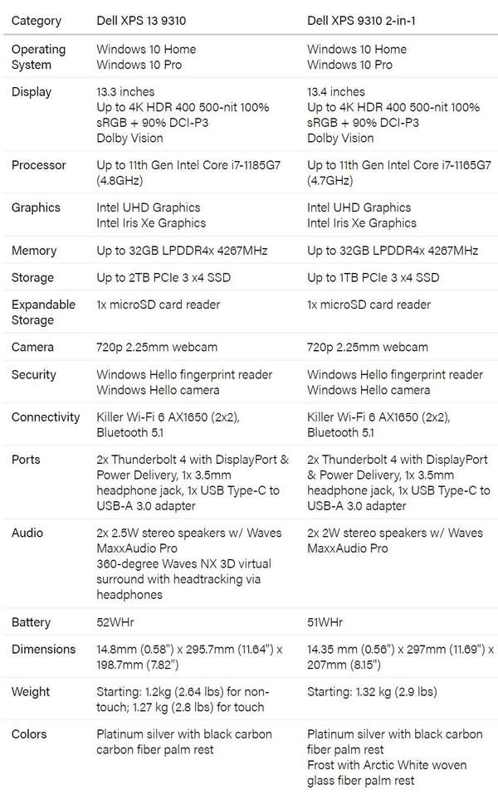Screen dimensions: 498x804
Task: Click the 'Up to 1TB PCIe 3 x4 SSD' cell
Action: pyautogui.click(x=373, y=277)
